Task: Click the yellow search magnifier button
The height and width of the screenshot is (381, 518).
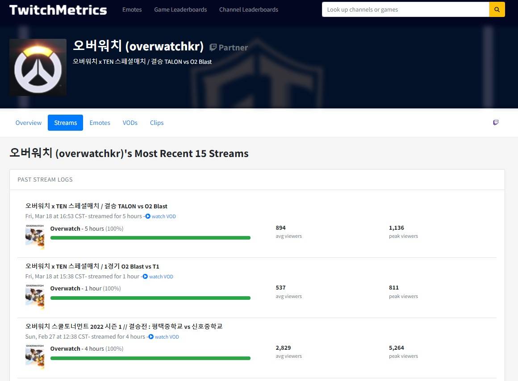Action: 497,9
